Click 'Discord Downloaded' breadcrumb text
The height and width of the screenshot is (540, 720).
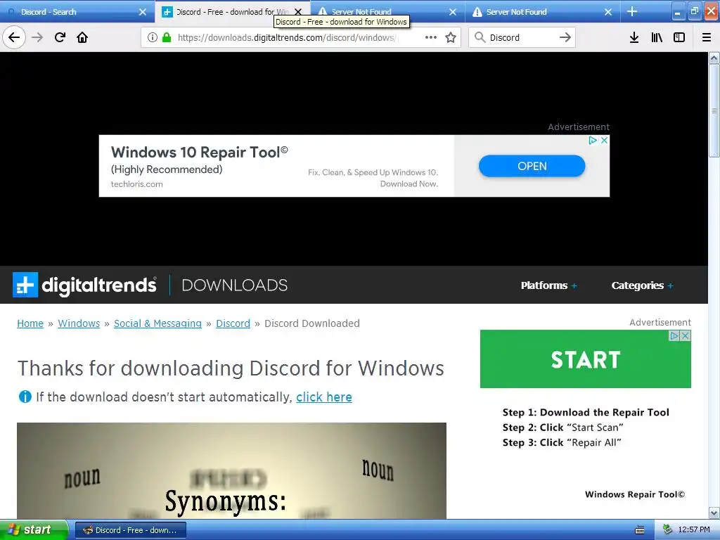[311, 323]
